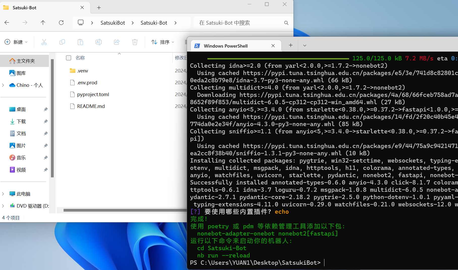Refresh the Satsuki-Bot folder view
The image size is (458, 270).
(61, 23)
